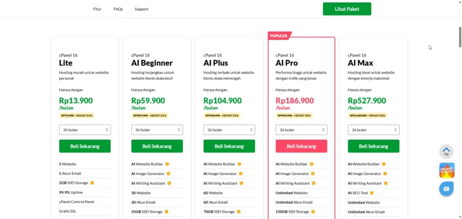The height and width of the screenshot is (219, 462).
Task: Open the Fitur menu item
Action: (97, 9)
